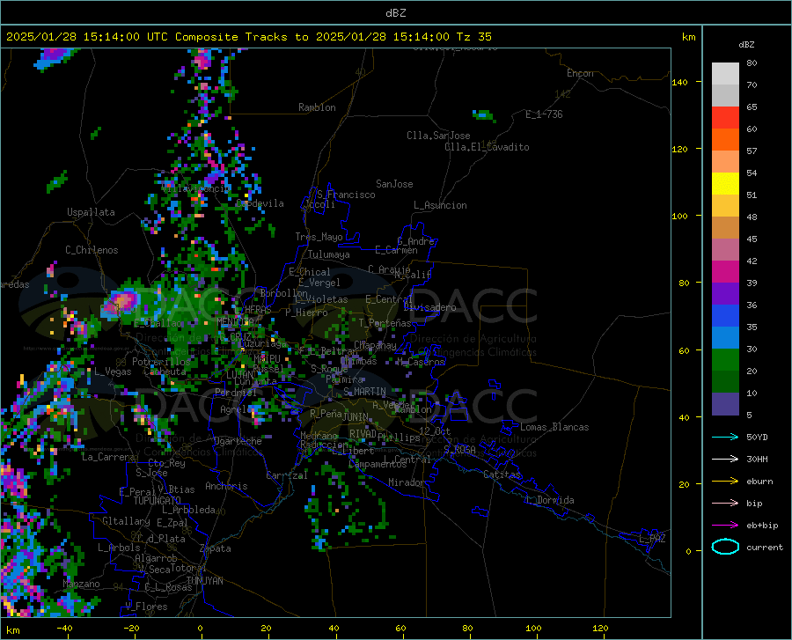The height and width of the screenshot is (640, 792).
Task: Click the 5 dBZ slate purple swatch
Action: [725, 403]
